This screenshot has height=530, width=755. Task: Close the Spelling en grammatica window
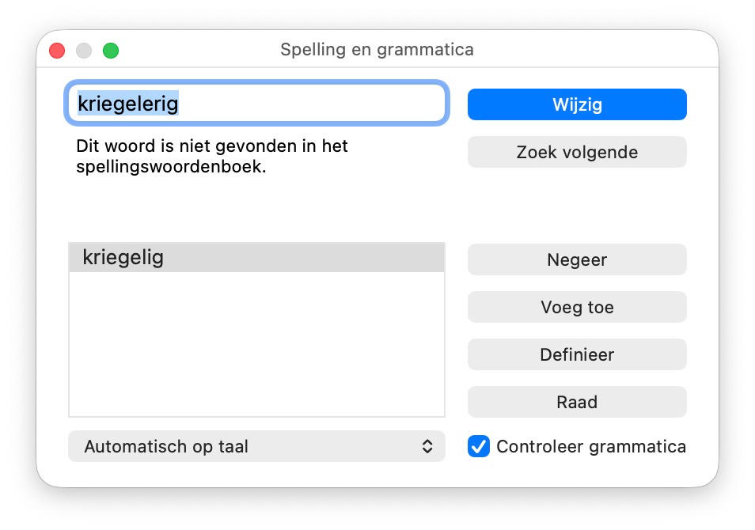tap(57, 51)
